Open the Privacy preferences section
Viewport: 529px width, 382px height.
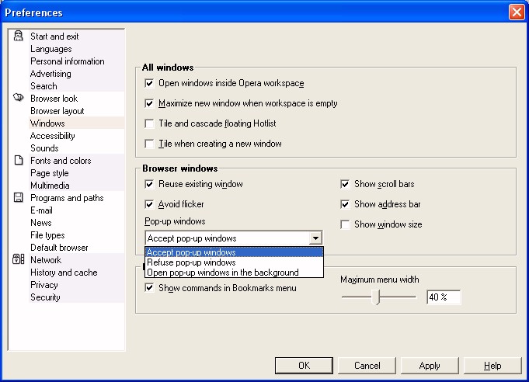pos(44,285)
